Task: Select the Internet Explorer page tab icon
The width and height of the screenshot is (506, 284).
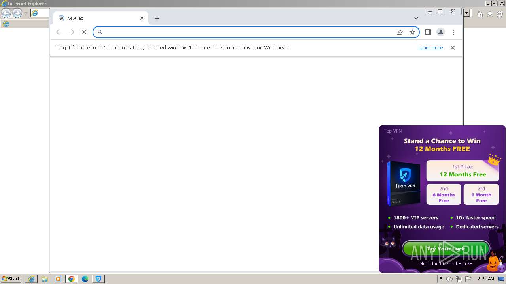Action: click(x=6, y=24)
